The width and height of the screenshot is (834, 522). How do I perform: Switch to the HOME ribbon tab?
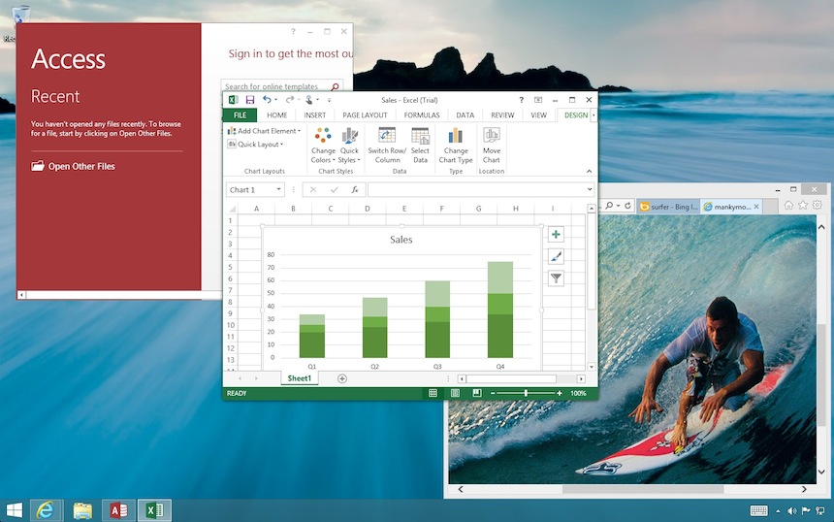coord(277,114)
